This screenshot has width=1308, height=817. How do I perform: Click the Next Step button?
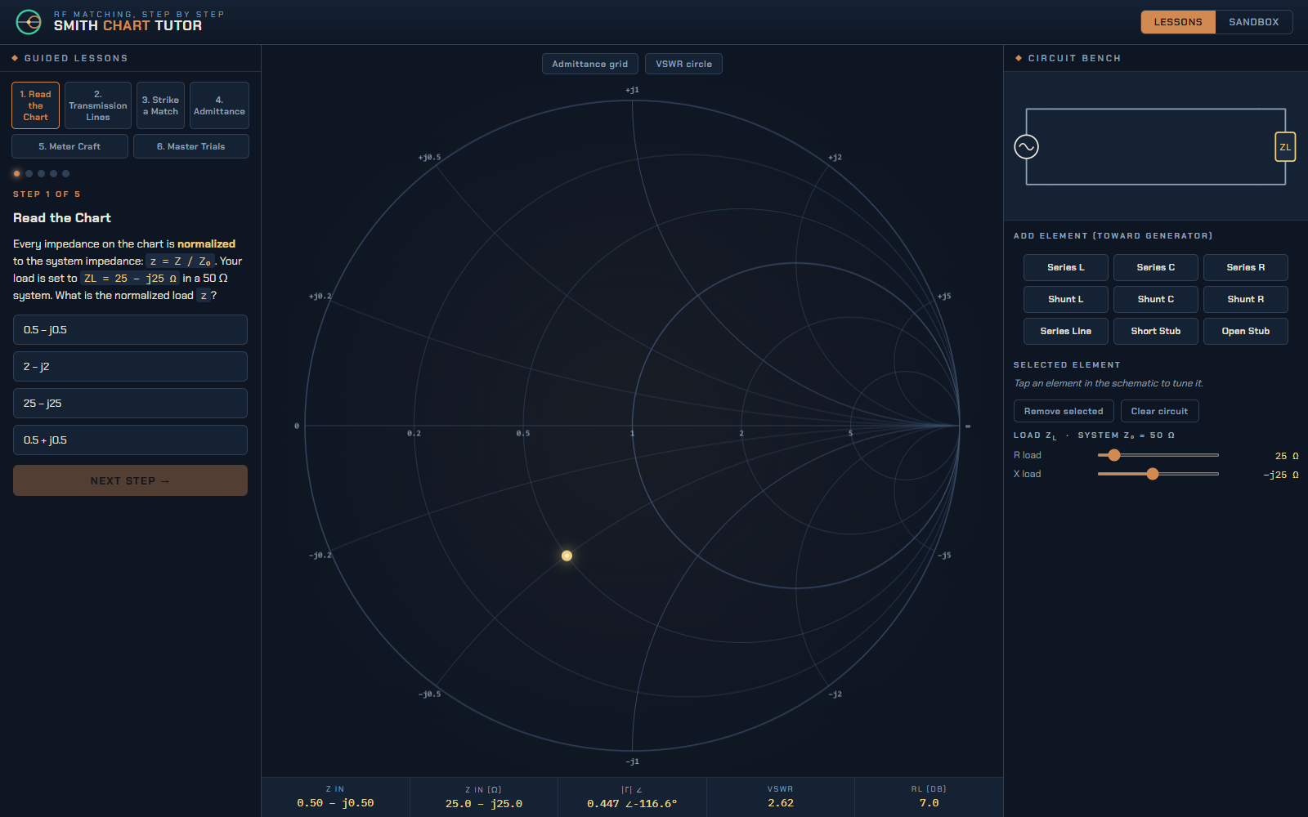point(130,480)
